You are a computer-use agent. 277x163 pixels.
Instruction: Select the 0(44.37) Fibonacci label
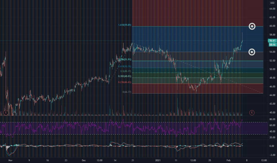pos(127,92)
